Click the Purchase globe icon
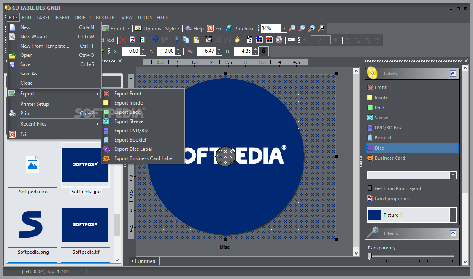The height and width of the screenshot is (279, 473). pyautogui.click(x=229, y=28)
